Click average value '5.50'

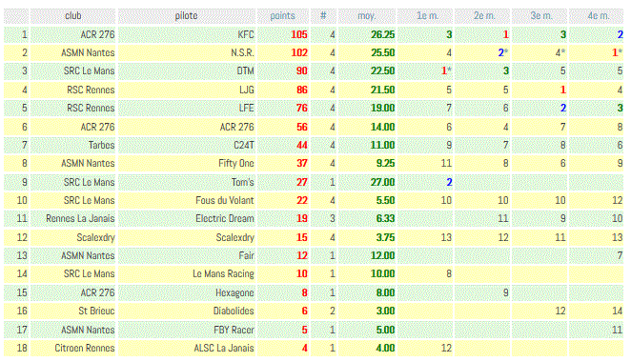pos(385,200)
